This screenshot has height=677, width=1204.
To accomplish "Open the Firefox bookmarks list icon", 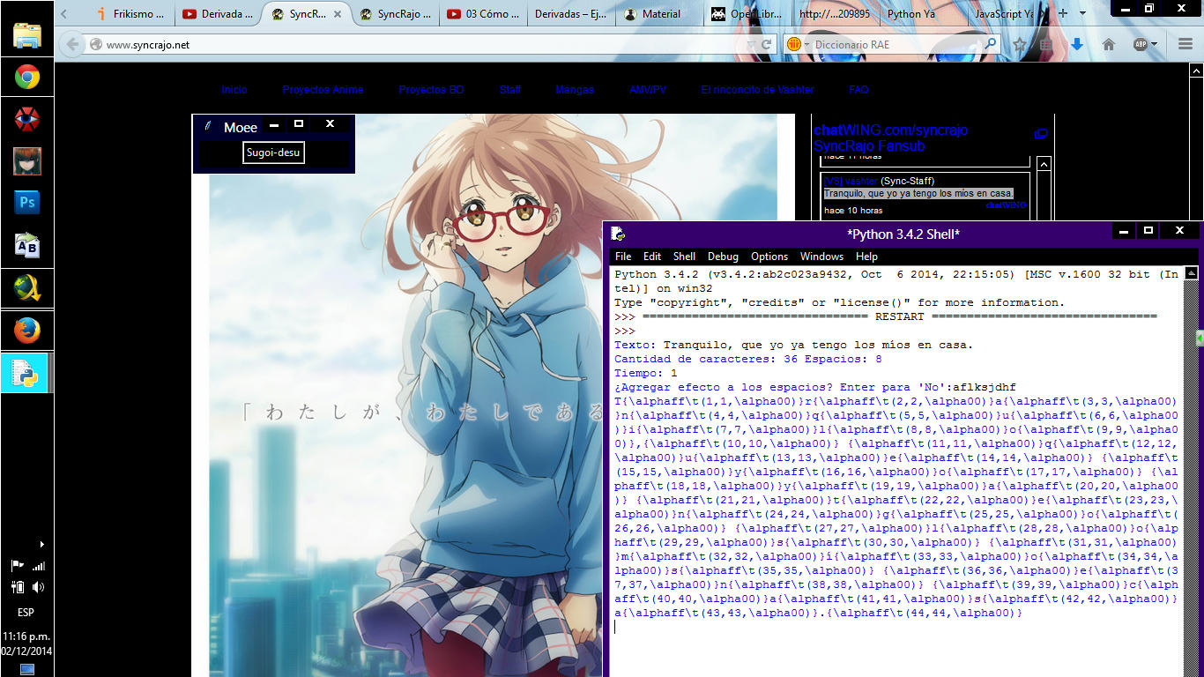I will pos(1046,44).
